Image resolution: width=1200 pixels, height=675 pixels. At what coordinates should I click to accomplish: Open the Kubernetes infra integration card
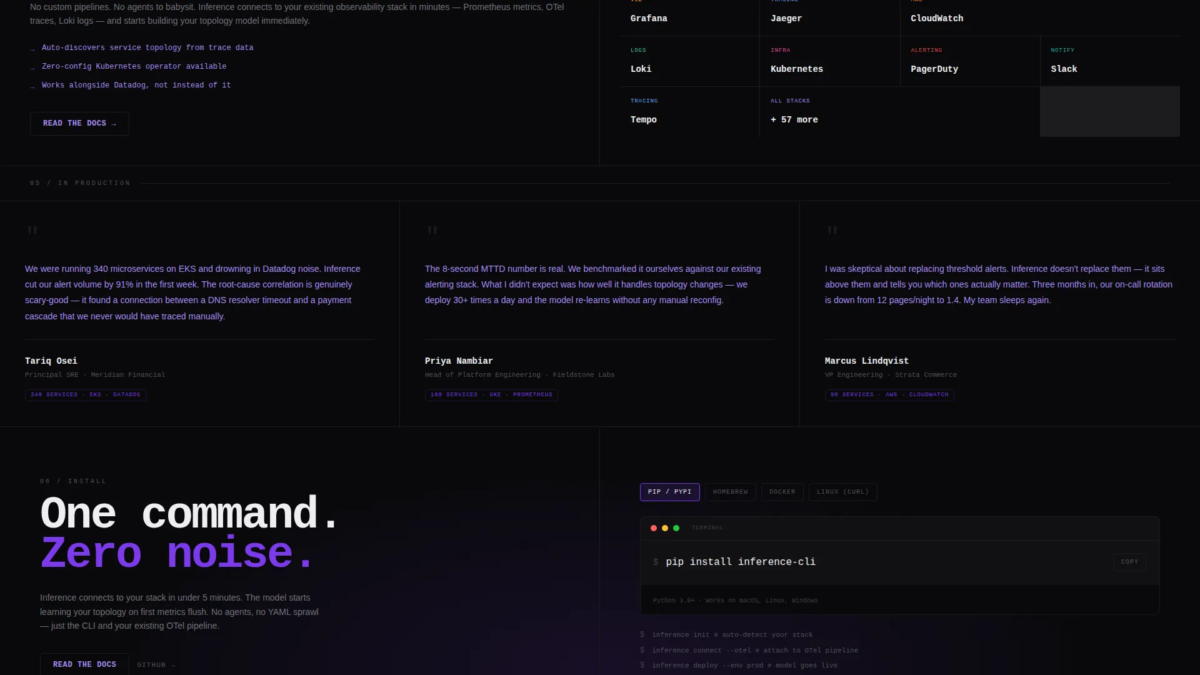click(x=829, y=61)
